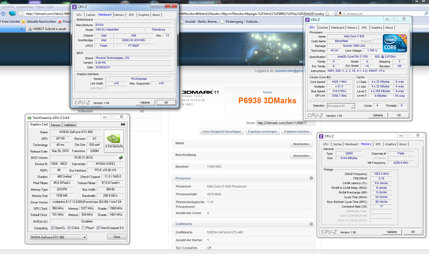Switch to the Sensors tab in GPU-Z
The image size is (429, 254).
click(x=56, y=125)
